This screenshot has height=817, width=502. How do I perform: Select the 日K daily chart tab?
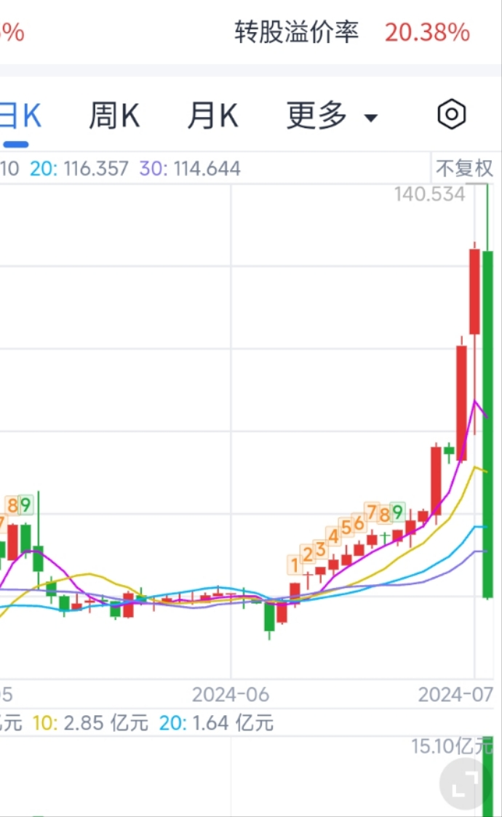[x=20, y=115]
